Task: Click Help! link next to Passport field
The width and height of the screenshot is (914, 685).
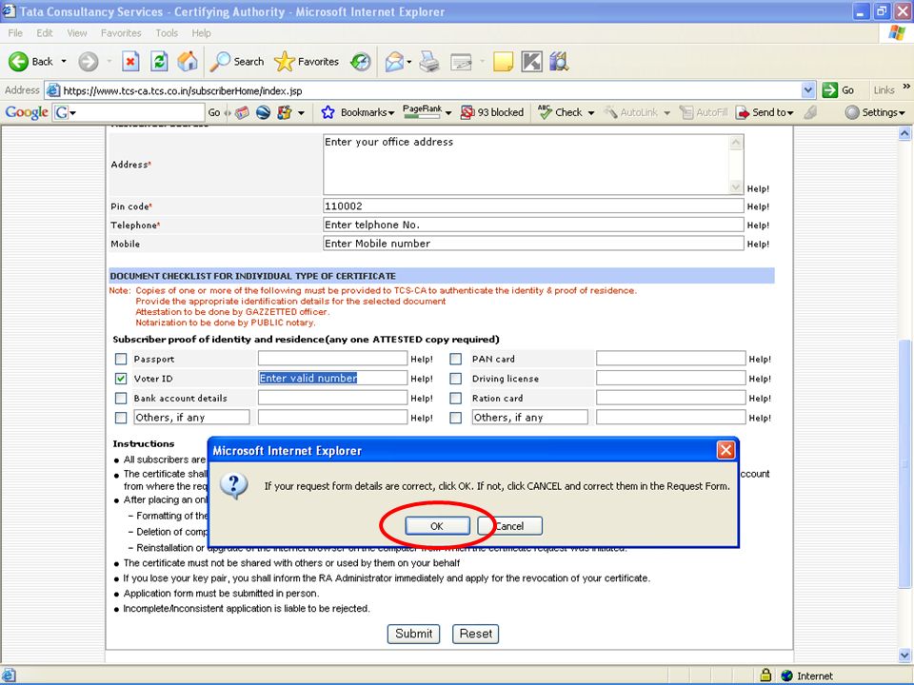Action: point(422,360)
